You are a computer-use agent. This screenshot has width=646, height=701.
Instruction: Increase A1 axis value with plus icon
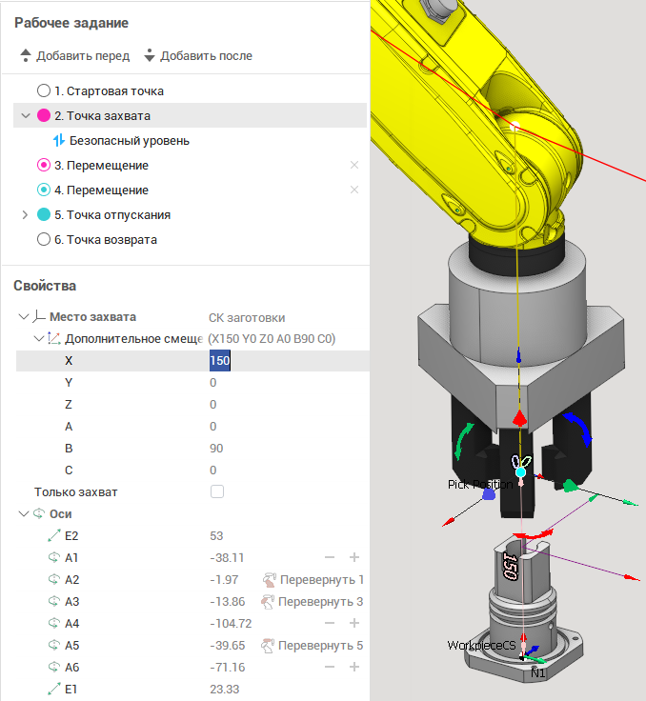click(353, 558)
